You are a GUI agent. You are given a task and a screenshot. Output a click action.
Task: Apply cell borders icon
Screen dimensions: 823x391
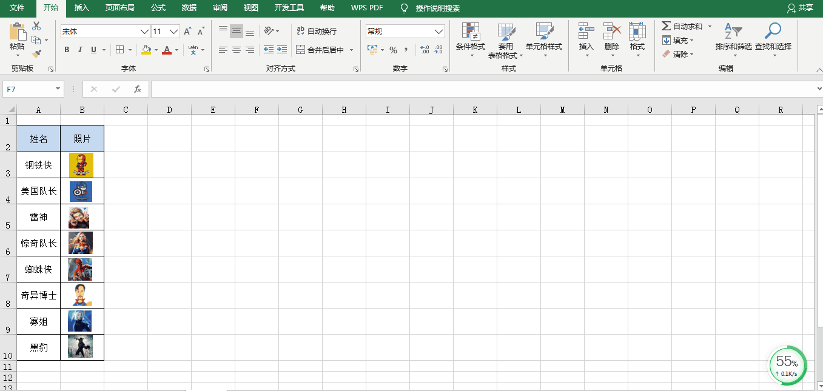(120, 50)
